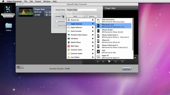Stop the preview playback
The image size is (170, 95).
[98, 61]
